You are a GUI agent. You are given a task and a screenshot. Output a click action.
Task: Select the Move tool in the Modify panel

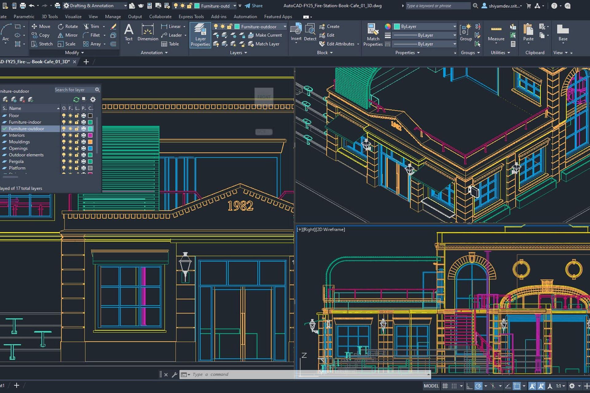tap(41, 26)
